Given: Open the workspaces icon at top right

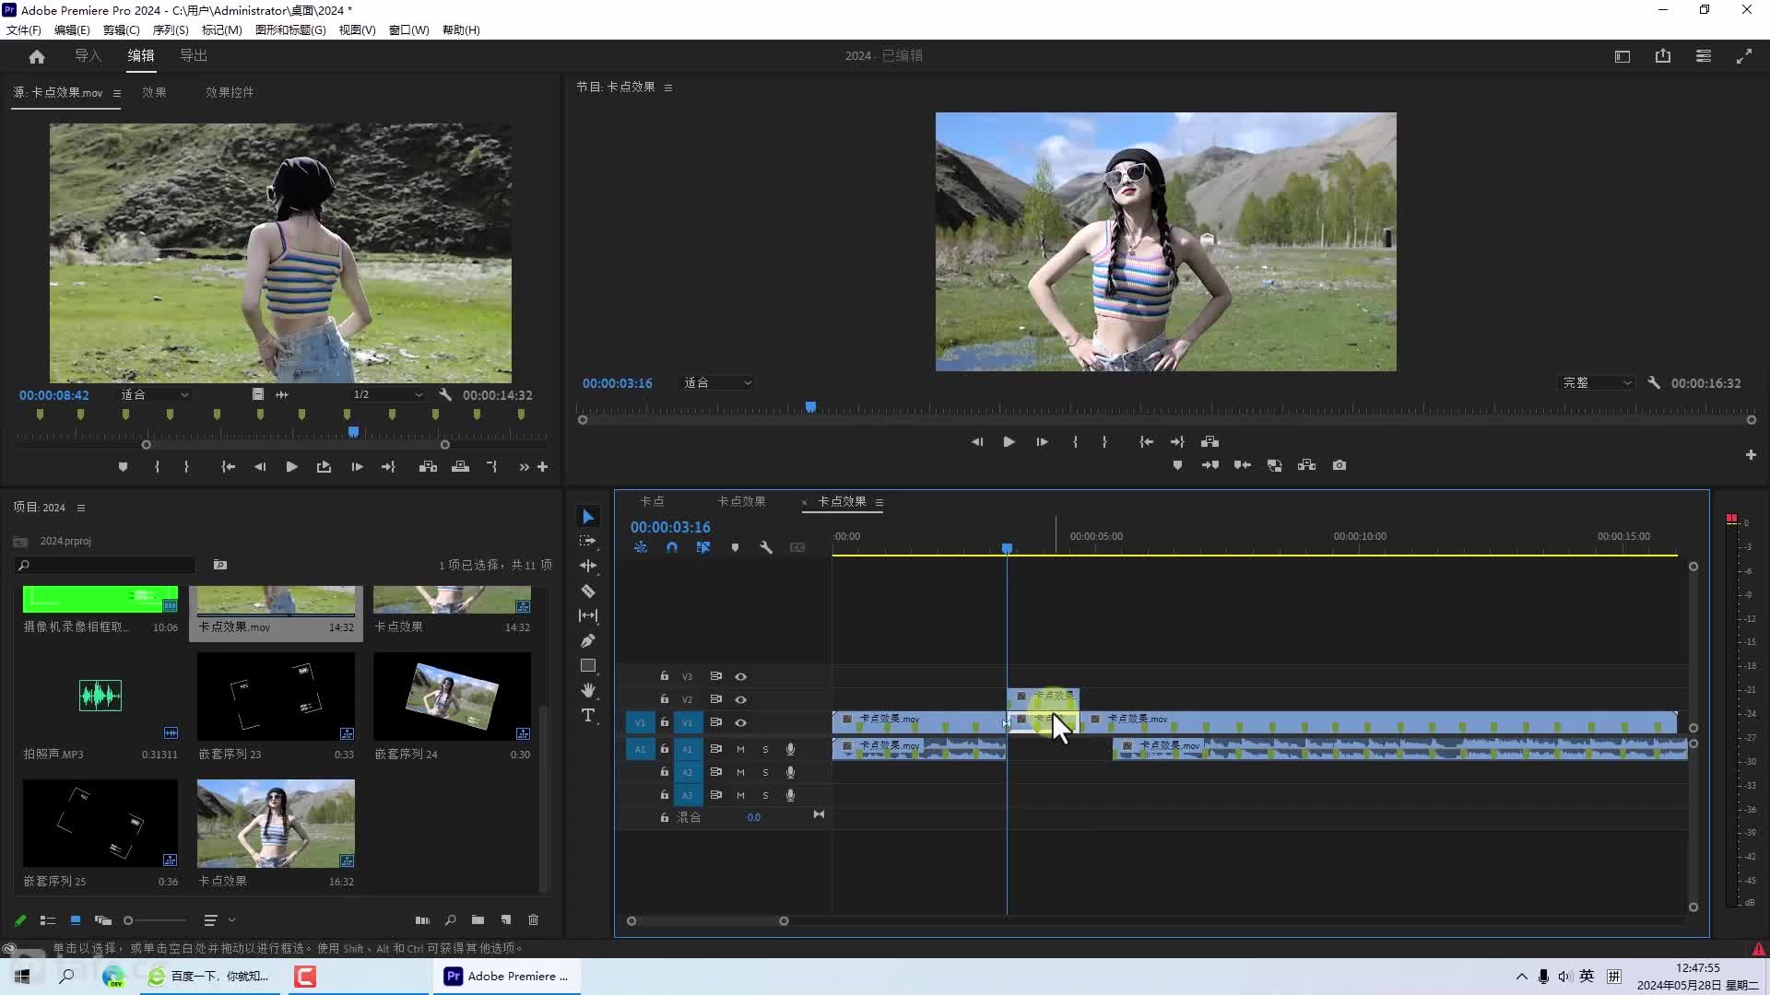Looking at the screenshot, I should click(x=1704, y=56).
